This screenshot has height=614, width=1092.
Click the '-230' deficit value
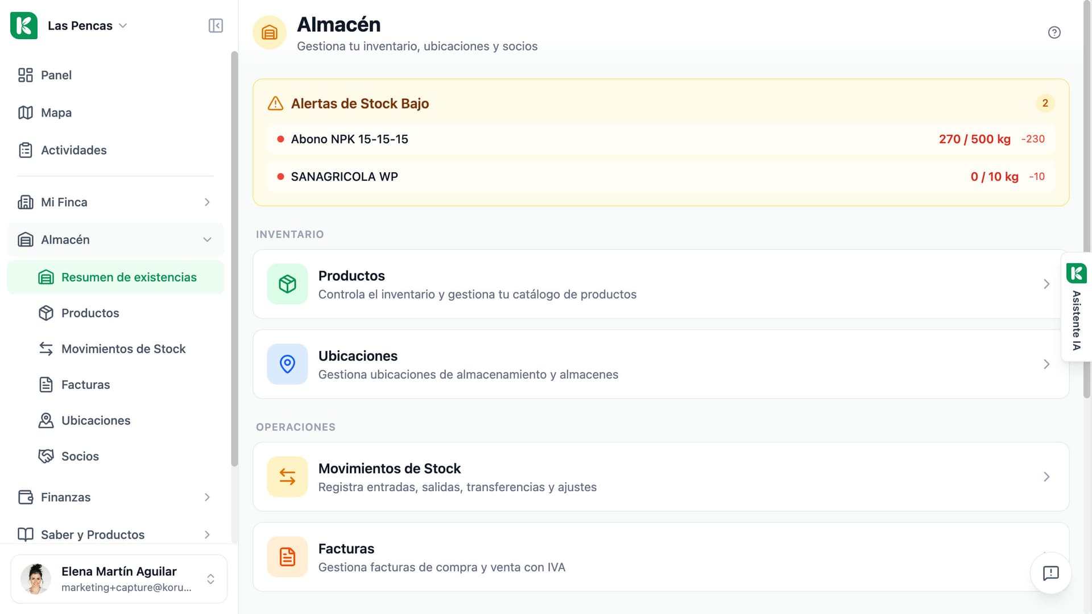pyautogui.click(x=1033, y=139)
